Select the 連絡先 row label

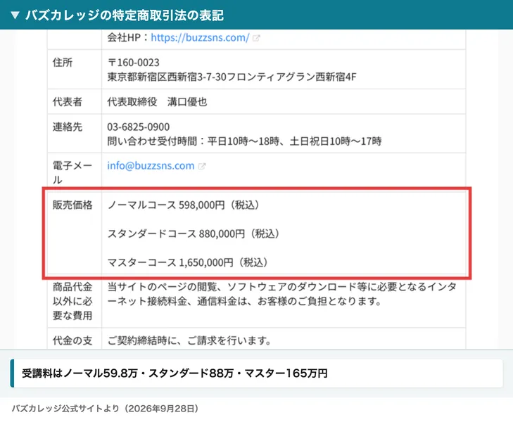[x=68, y=127]
